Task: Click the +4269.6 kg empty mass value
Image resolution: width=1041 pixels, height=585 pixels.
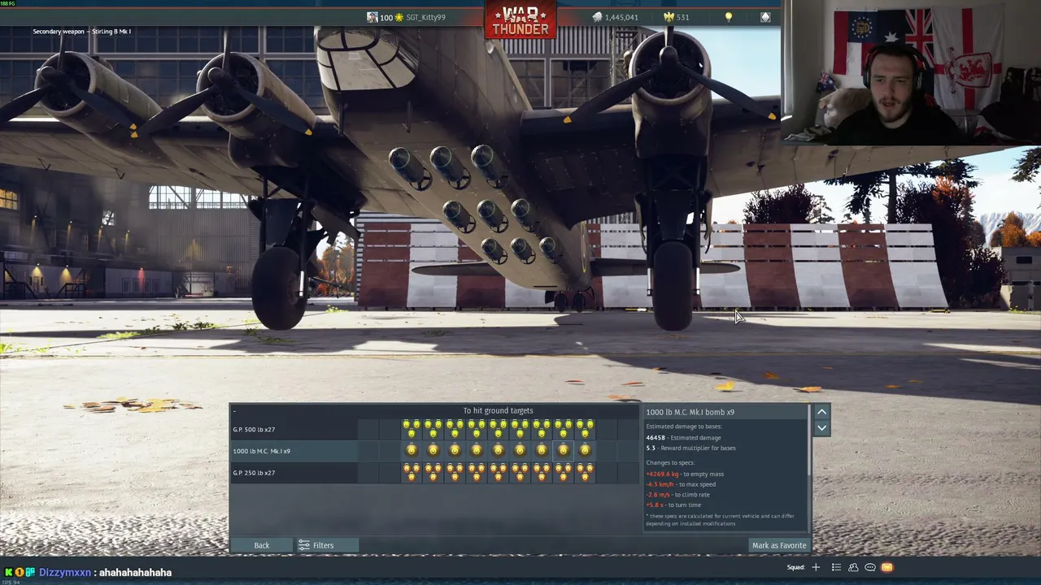Action: click(663, 474)
